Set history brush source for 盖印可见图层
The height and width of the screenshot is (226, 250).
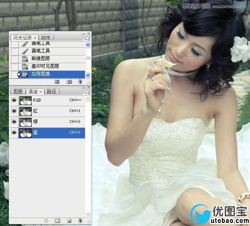pyautogui.click(x=14, y=66)
